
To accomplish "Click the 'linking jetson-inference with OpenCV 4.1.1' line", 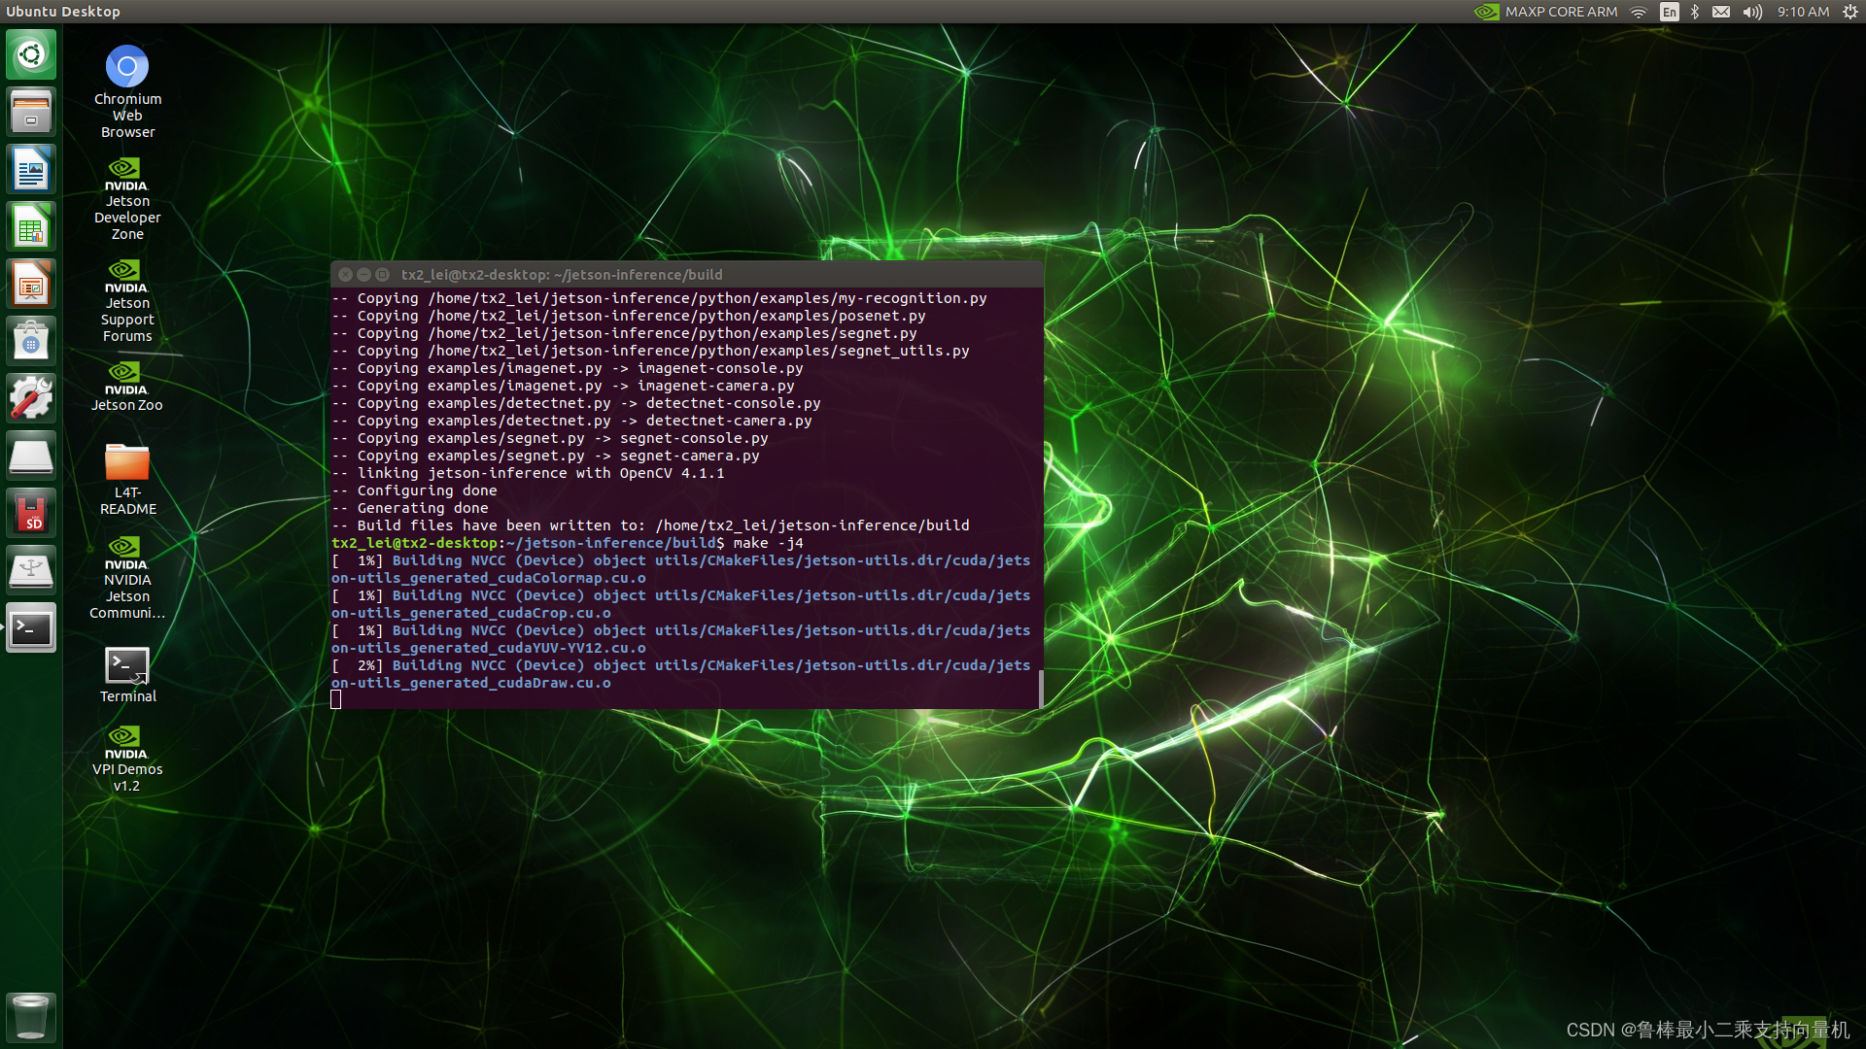I will [x=528, y=473].
